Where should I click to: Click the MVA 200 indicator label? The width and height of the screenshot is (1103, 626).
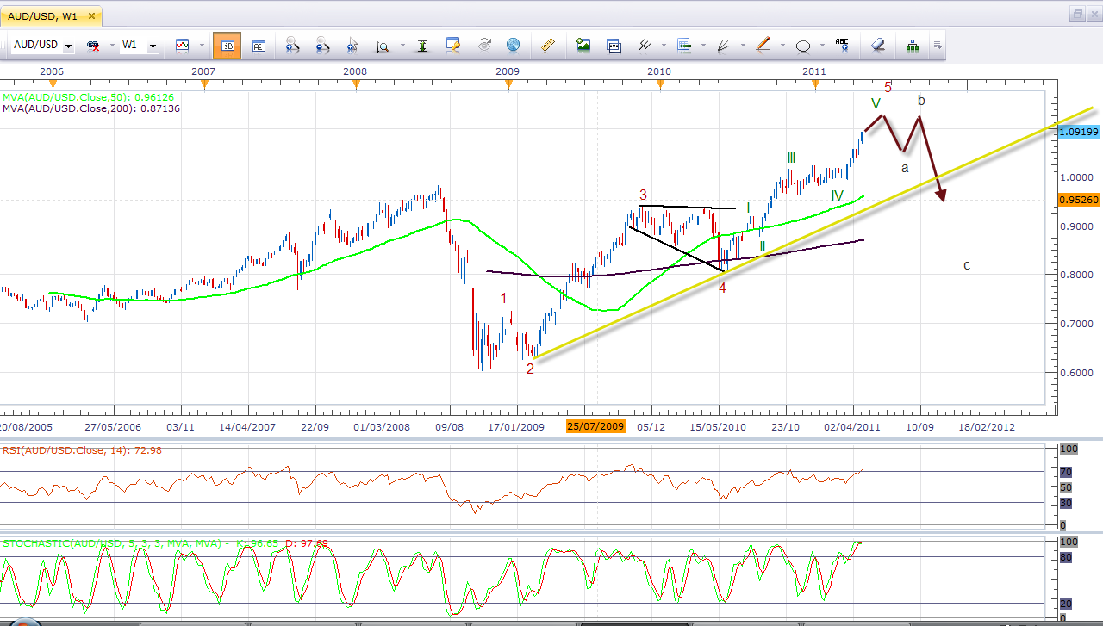pos(90,109)
